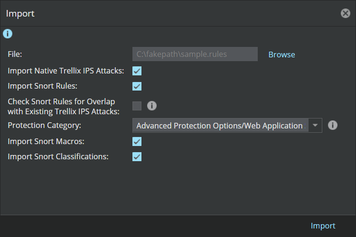Image resolution: width=356 pixels, height=237 pixels.
Task: Enable Check Snort Rules for Overlap checkbox
Action: click(137, 106)
